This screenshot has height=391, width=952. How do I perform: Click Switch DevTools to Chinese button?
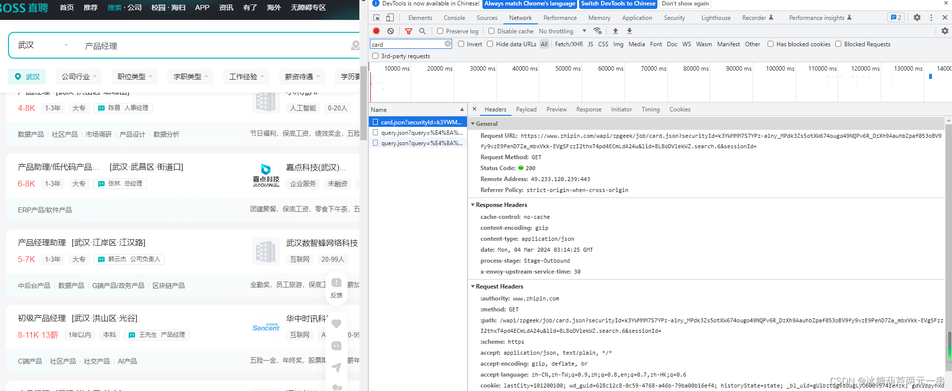pyautogui.click(x=618, y=4)
